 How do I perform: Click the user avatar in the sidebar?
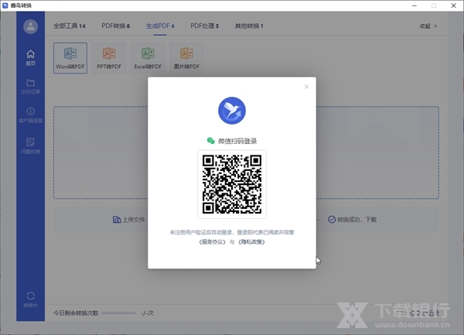click(31, 27)
